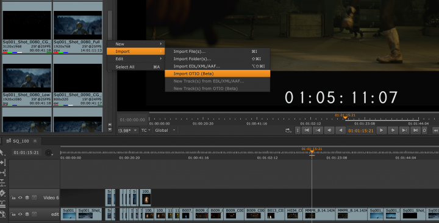Step back one frame

329,130
